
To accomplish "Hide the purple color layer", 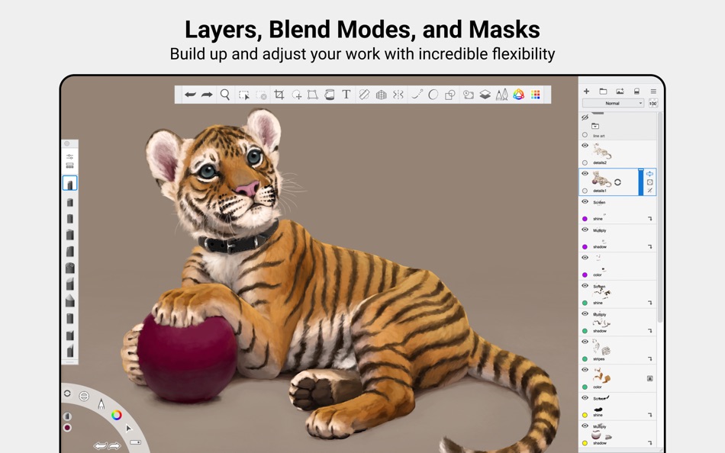I will pyautogui.click(x=585, y=258).
